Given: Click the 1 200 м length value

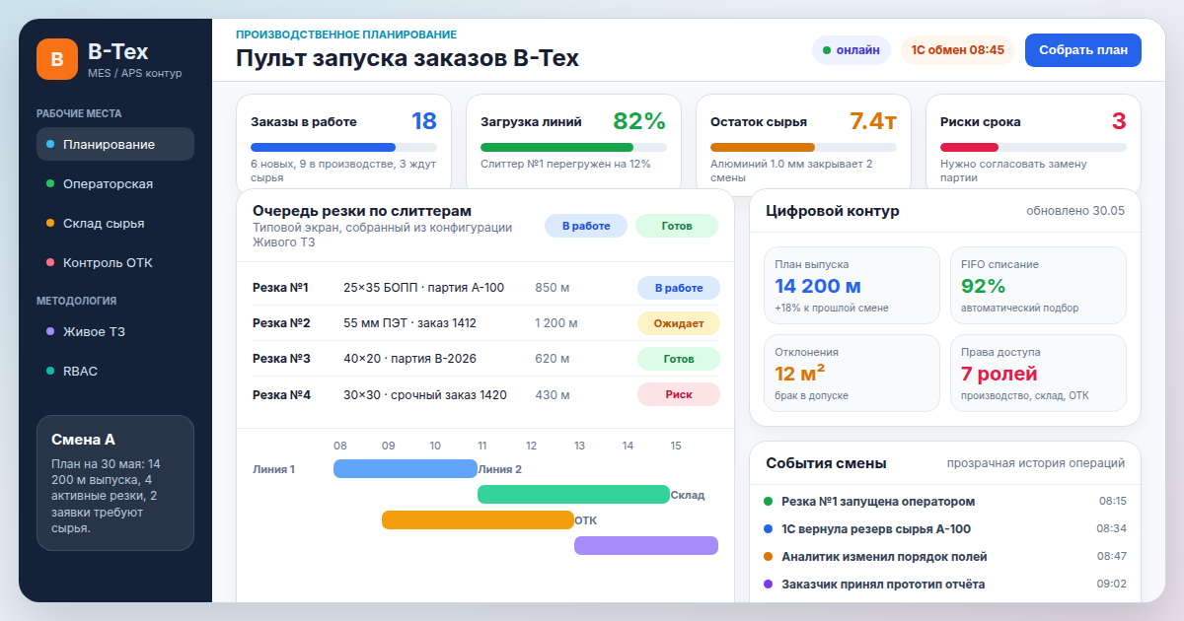Looking at the screenshot, I should [556, 323].
